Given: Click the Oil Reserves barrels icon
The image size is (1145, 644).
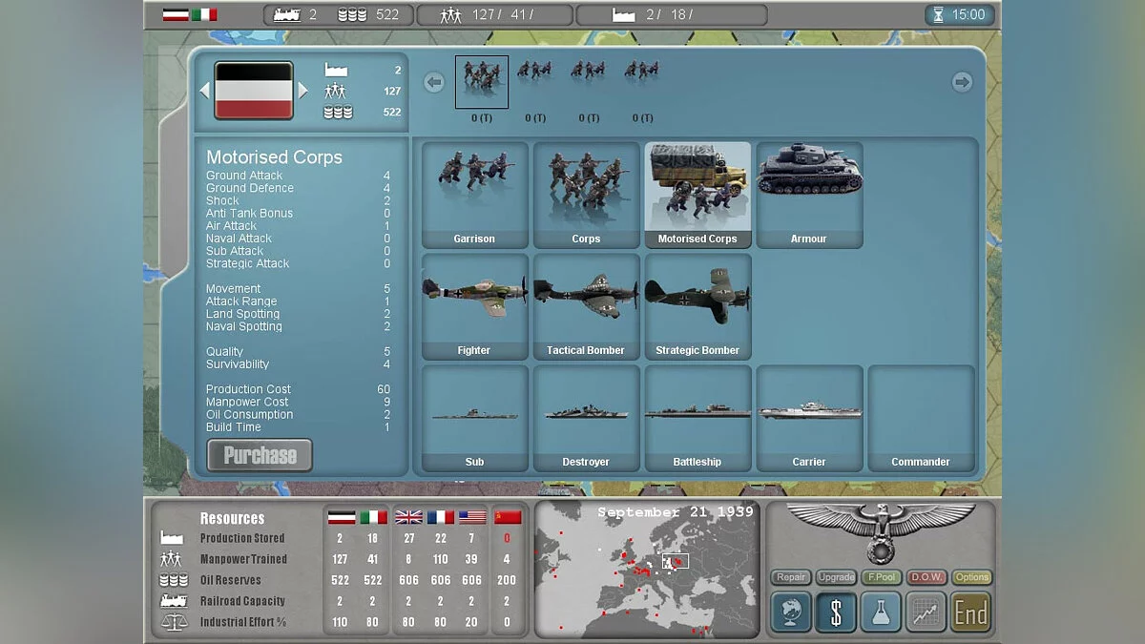Looking at the screenshot, I should 172,580.
